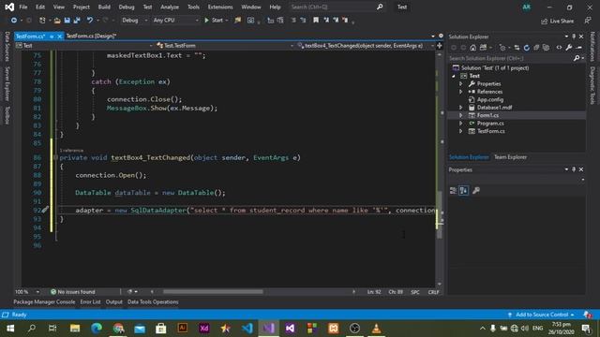This screenshot has width=600, height=337.
Task: Click the Start debugging button
Action: (x=214, y=21)
